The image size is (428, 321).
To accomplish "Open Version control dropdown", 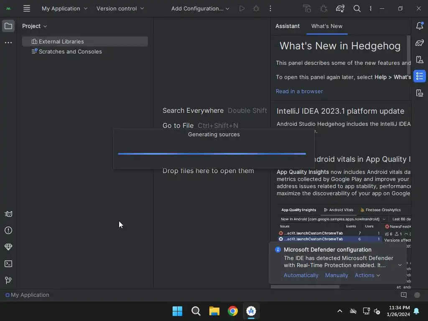I will [x=120, y=8].
